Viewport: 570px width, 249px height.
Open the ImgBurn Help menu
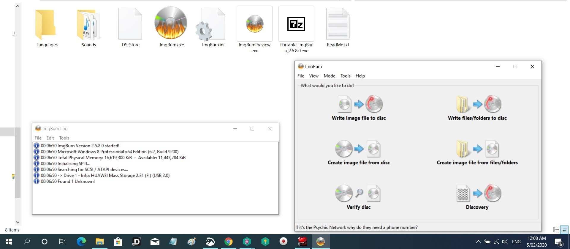(x=360, y=76)
